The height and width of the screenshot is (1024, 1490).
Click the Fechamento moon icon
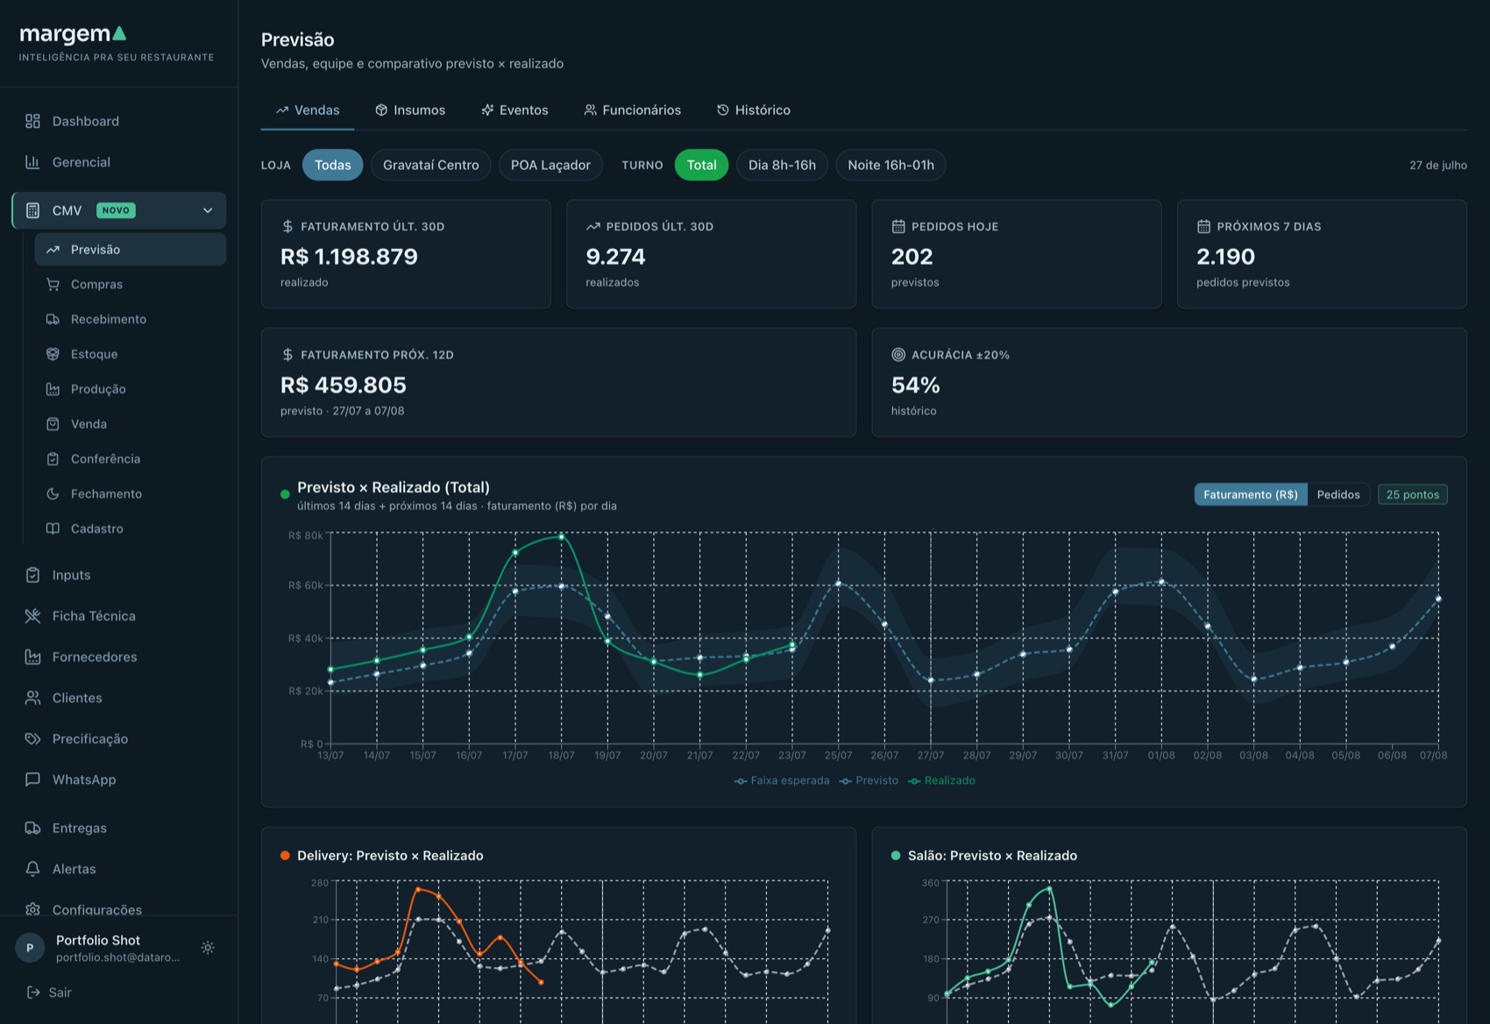point(53,494)
